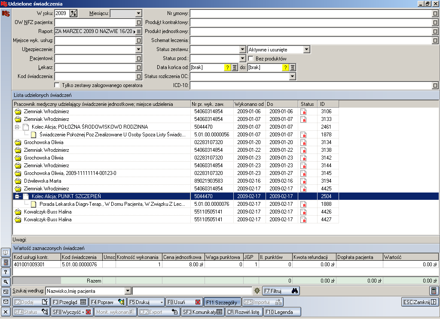This screenshot has width=440, height=319.
Task: Open the Pacjentowi lookup button
Action: tap(139, 58)
